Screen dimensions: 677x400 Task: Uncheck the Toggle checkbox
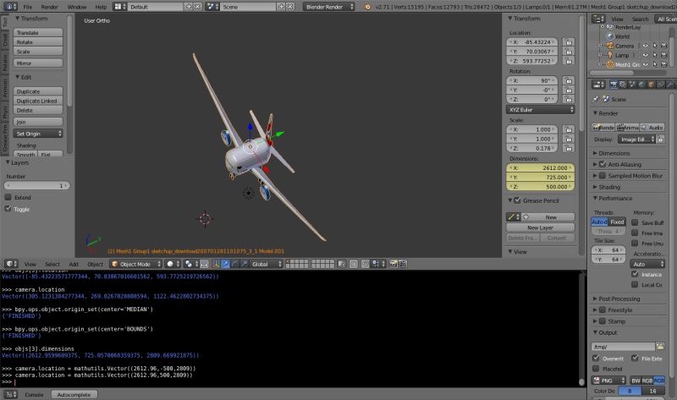(x=8, y=209)
